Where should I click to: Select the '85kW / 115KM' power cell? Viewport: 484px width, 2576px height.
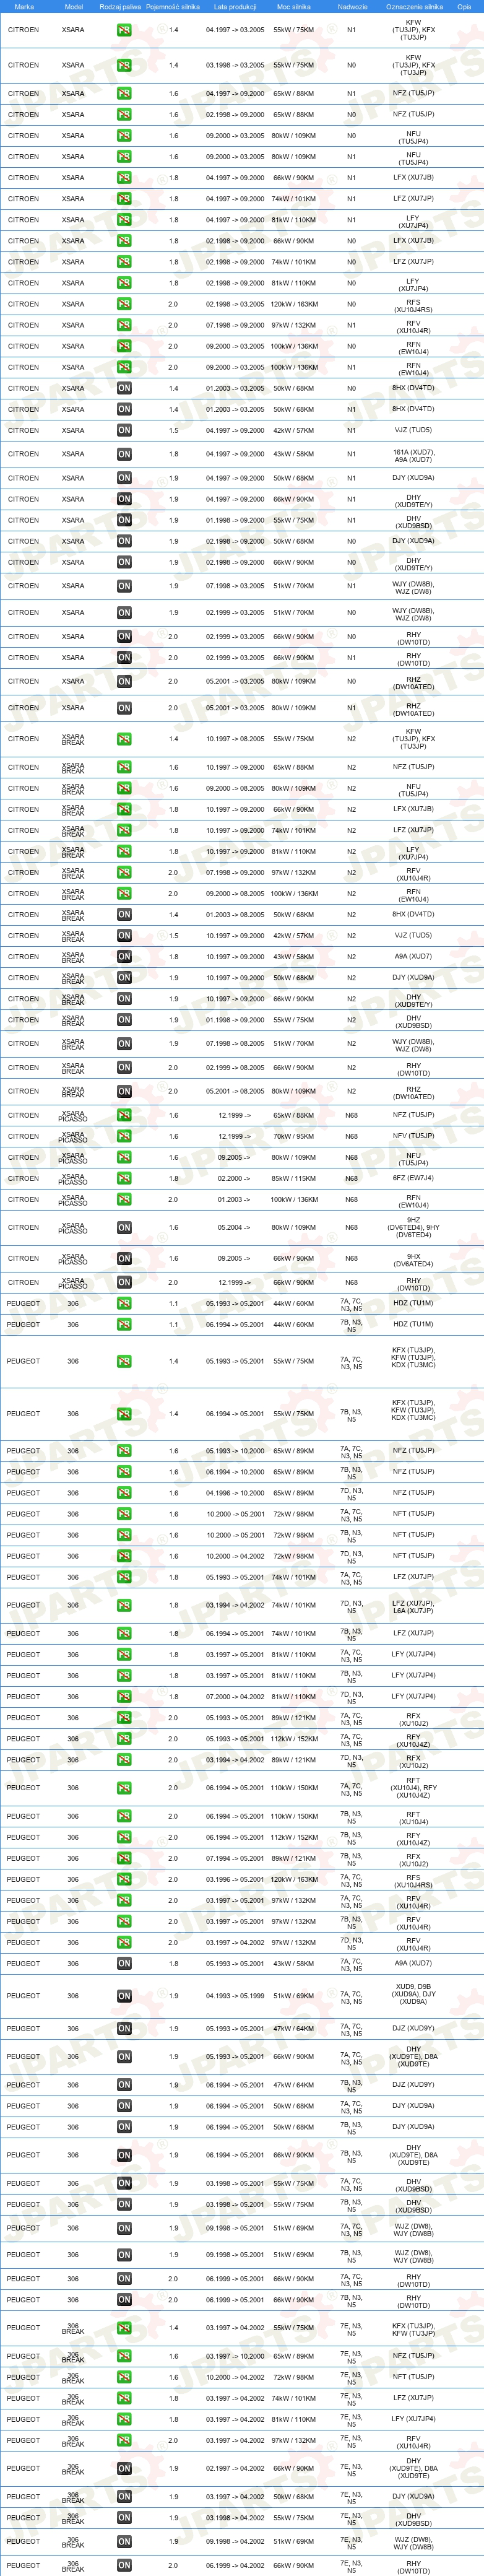pyautogui.click(x=293, y=1178)
